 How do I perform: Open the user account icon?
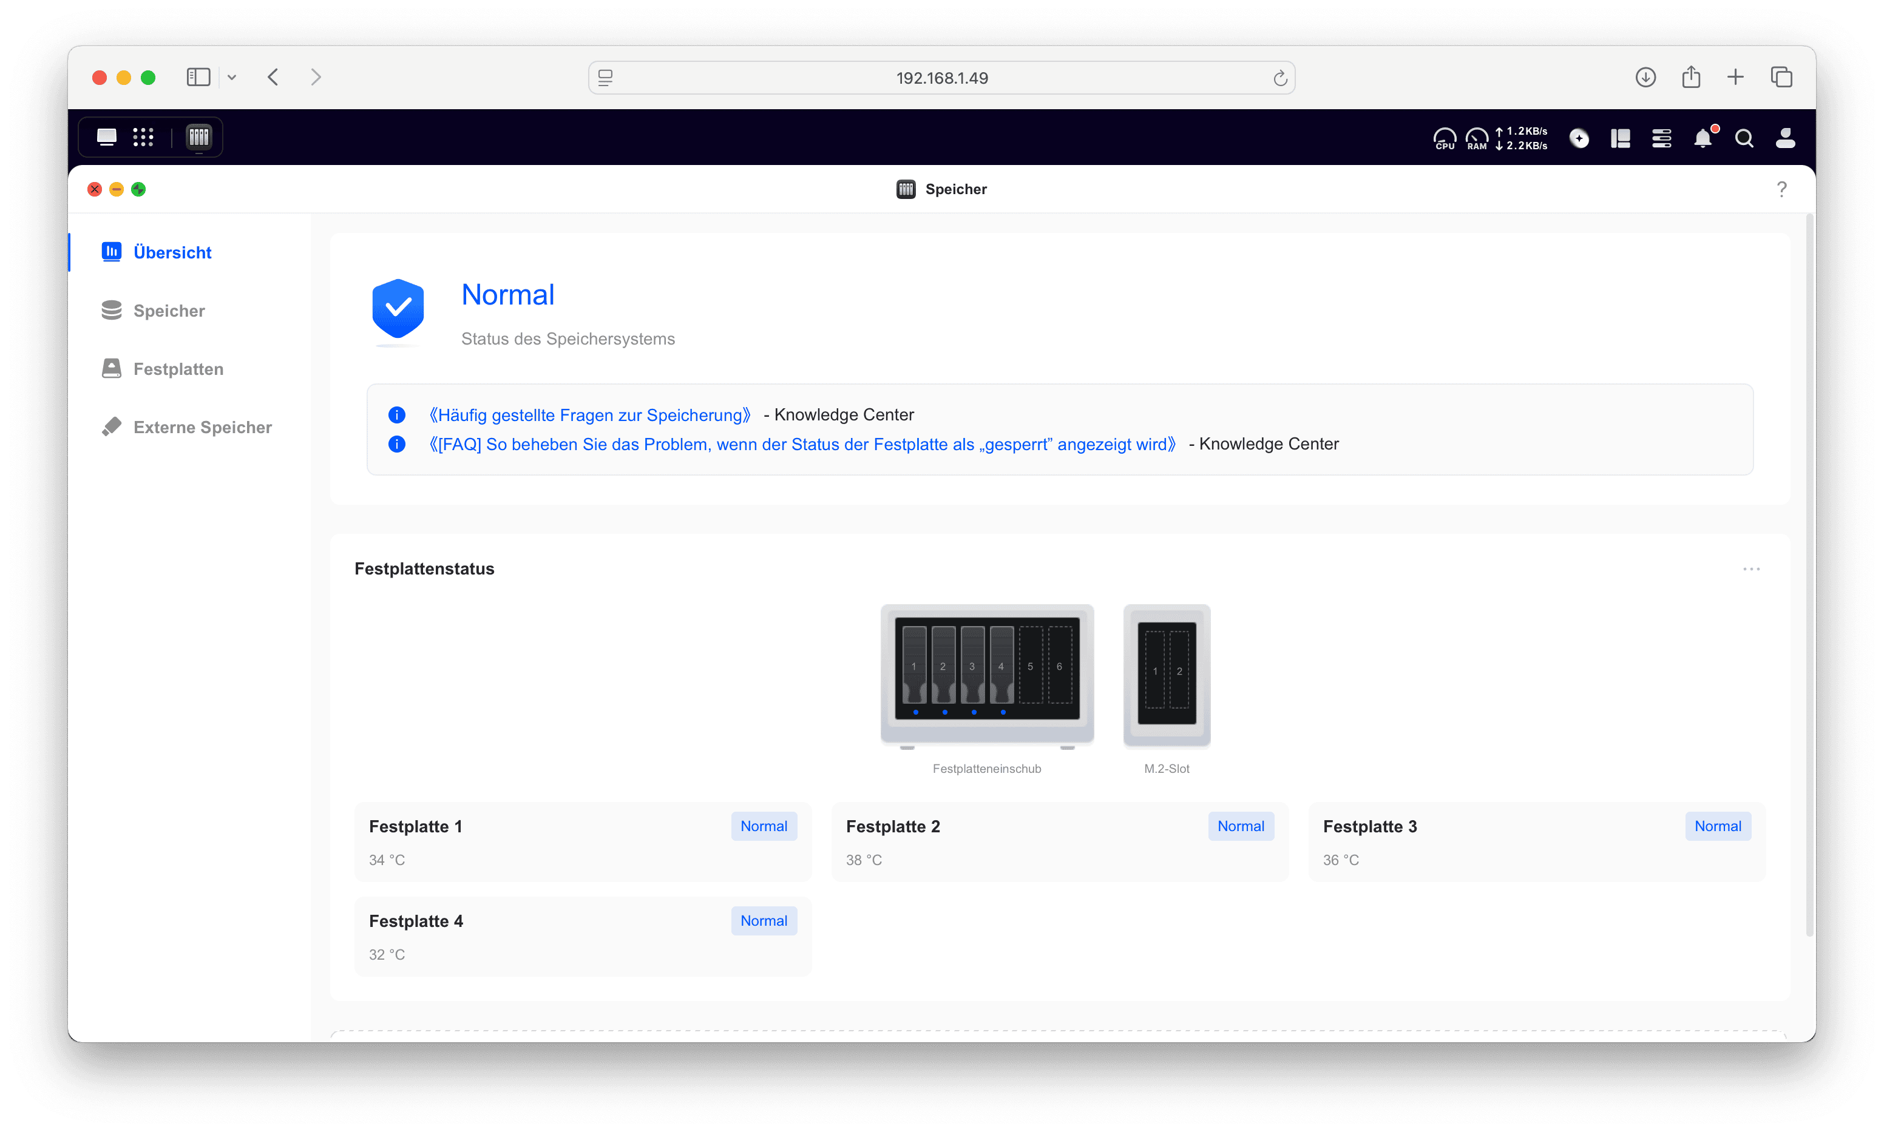tap(1785, 138)
